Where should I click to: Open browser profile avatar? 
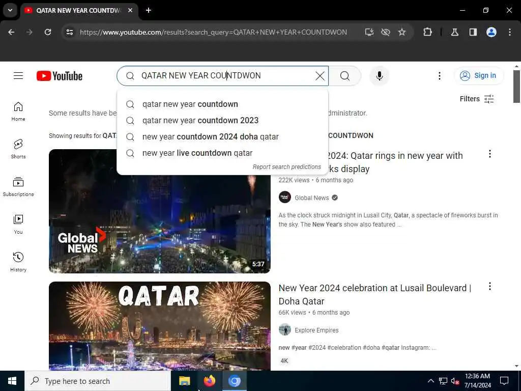click(491, 32)
